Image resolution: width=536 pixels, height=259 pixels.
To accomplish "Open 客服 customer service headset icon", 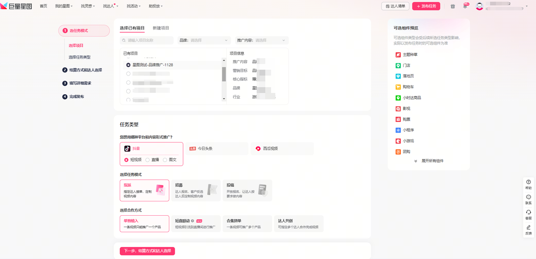I will [x=528, y=213].
